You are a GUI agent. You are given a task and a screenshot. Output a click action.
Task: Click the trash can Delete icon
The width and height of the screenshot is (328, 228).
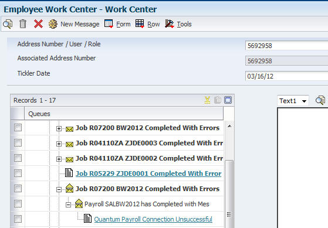point(23,24)
